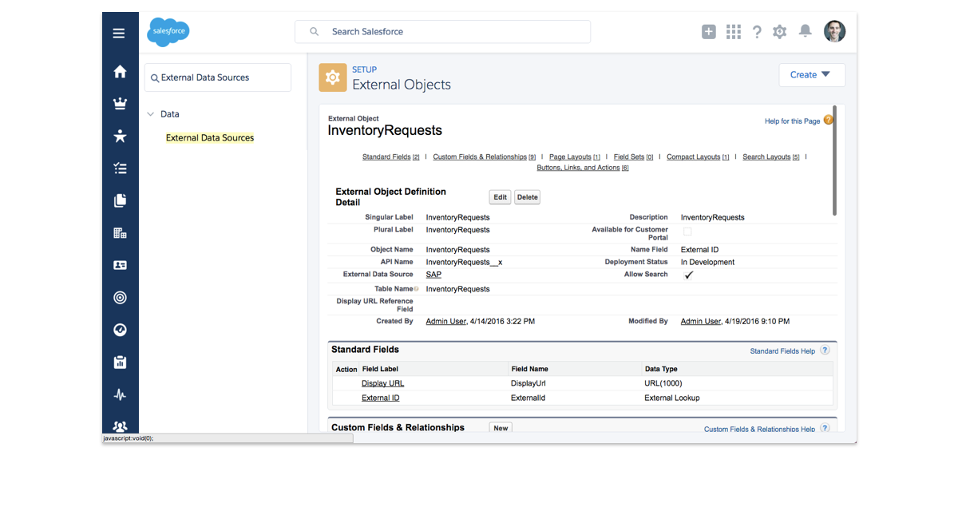Collapse the Data tree section
This screenshot has height=511, width=958.
click(152, 114)
